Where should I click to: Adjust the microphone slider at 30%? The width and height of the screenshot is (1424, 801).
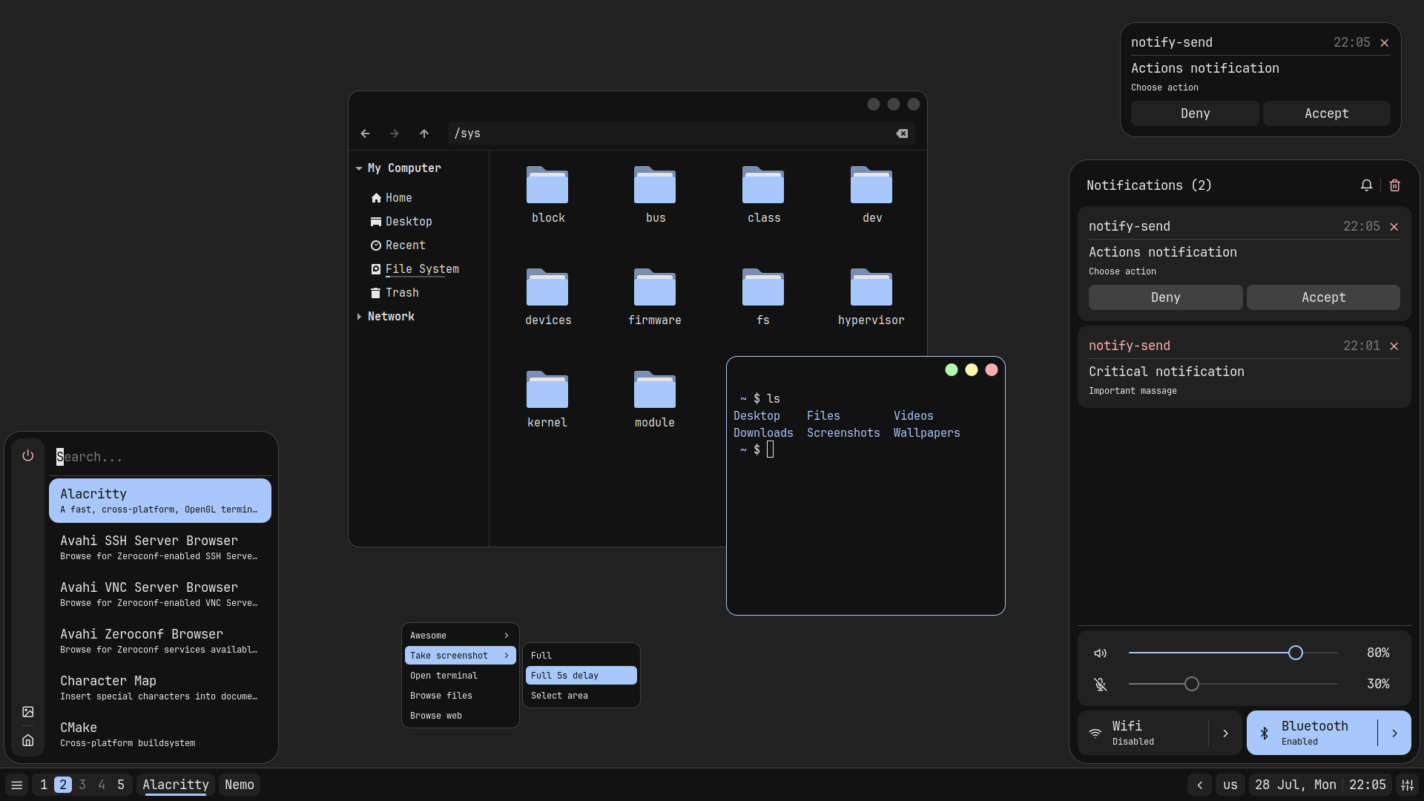(x=1191, y=684)
